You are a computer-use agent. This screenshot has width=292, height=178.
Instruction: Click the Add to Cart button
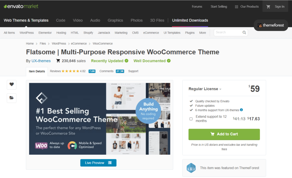click(224, 134)
